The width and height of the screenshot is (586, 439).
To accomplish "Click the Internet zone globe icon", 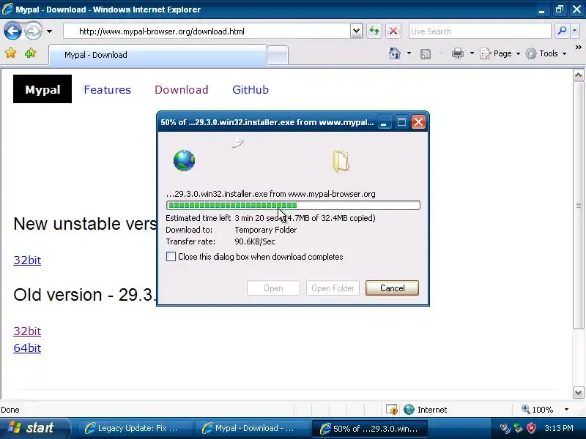I will point(409,410).
